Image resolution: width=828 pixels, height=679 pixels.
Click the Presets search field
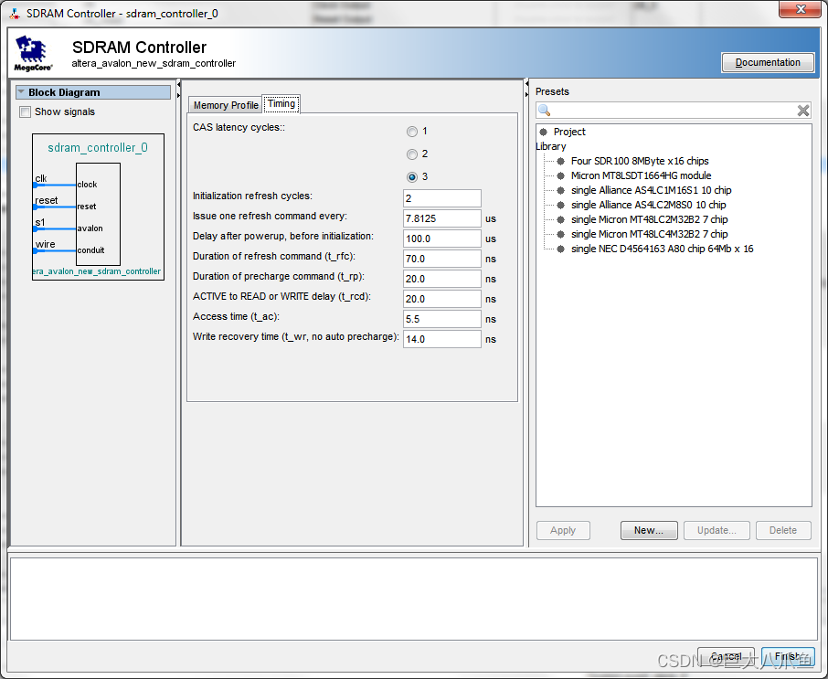click(674, 111)
